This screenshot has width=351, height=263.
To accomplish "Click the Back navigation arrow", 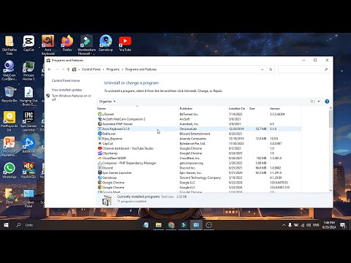I will tap(50, 69).
